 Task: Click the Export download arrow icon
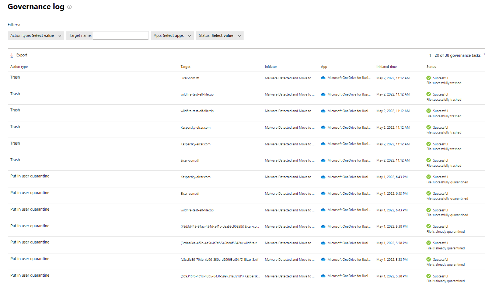(x=12, y=55)
